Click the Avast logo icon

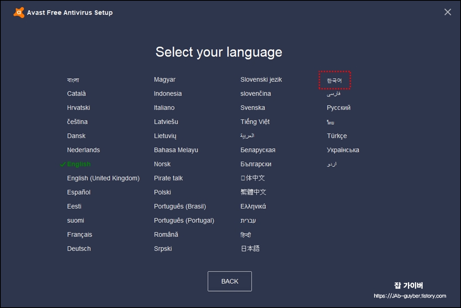tap(19, 13)
